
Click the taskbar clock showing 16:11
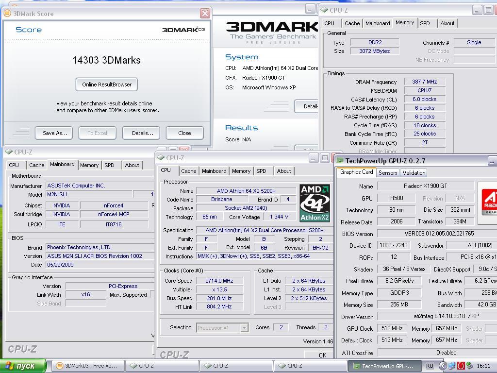[483, 366]
